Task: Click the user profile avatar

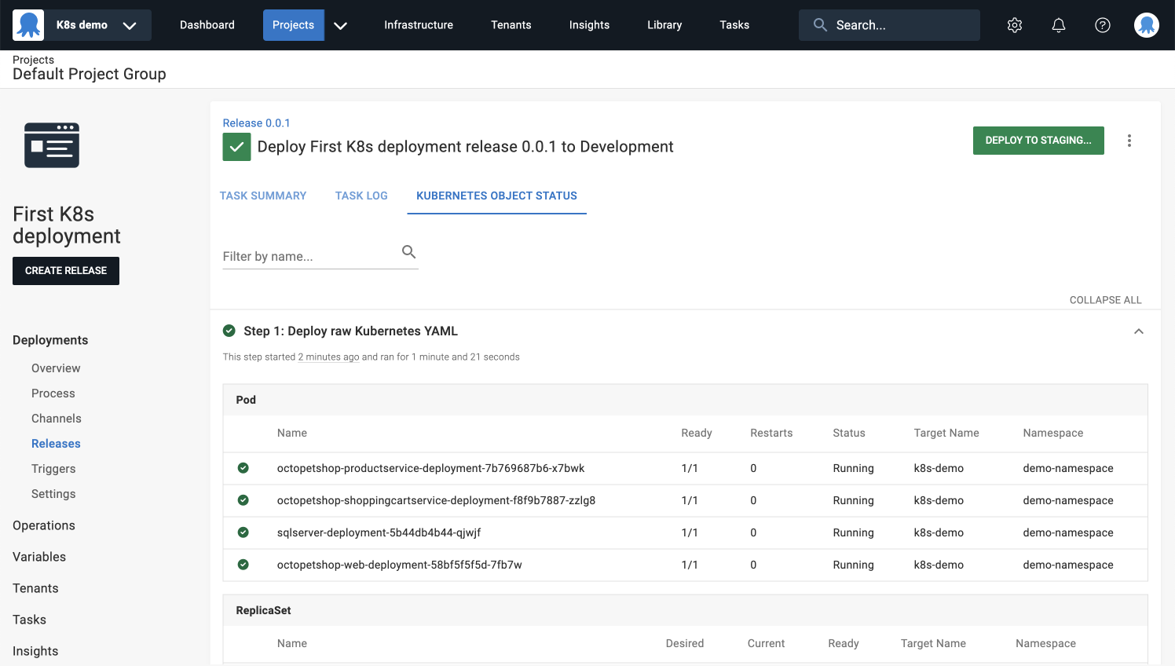Action: (1147, 24)
